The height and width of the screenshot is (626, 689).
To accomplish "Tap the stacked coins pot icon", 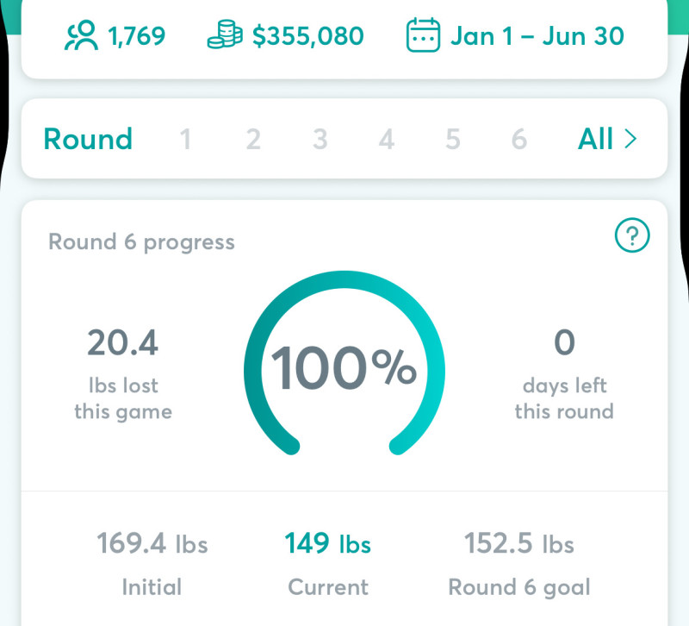I will (225, 34).
